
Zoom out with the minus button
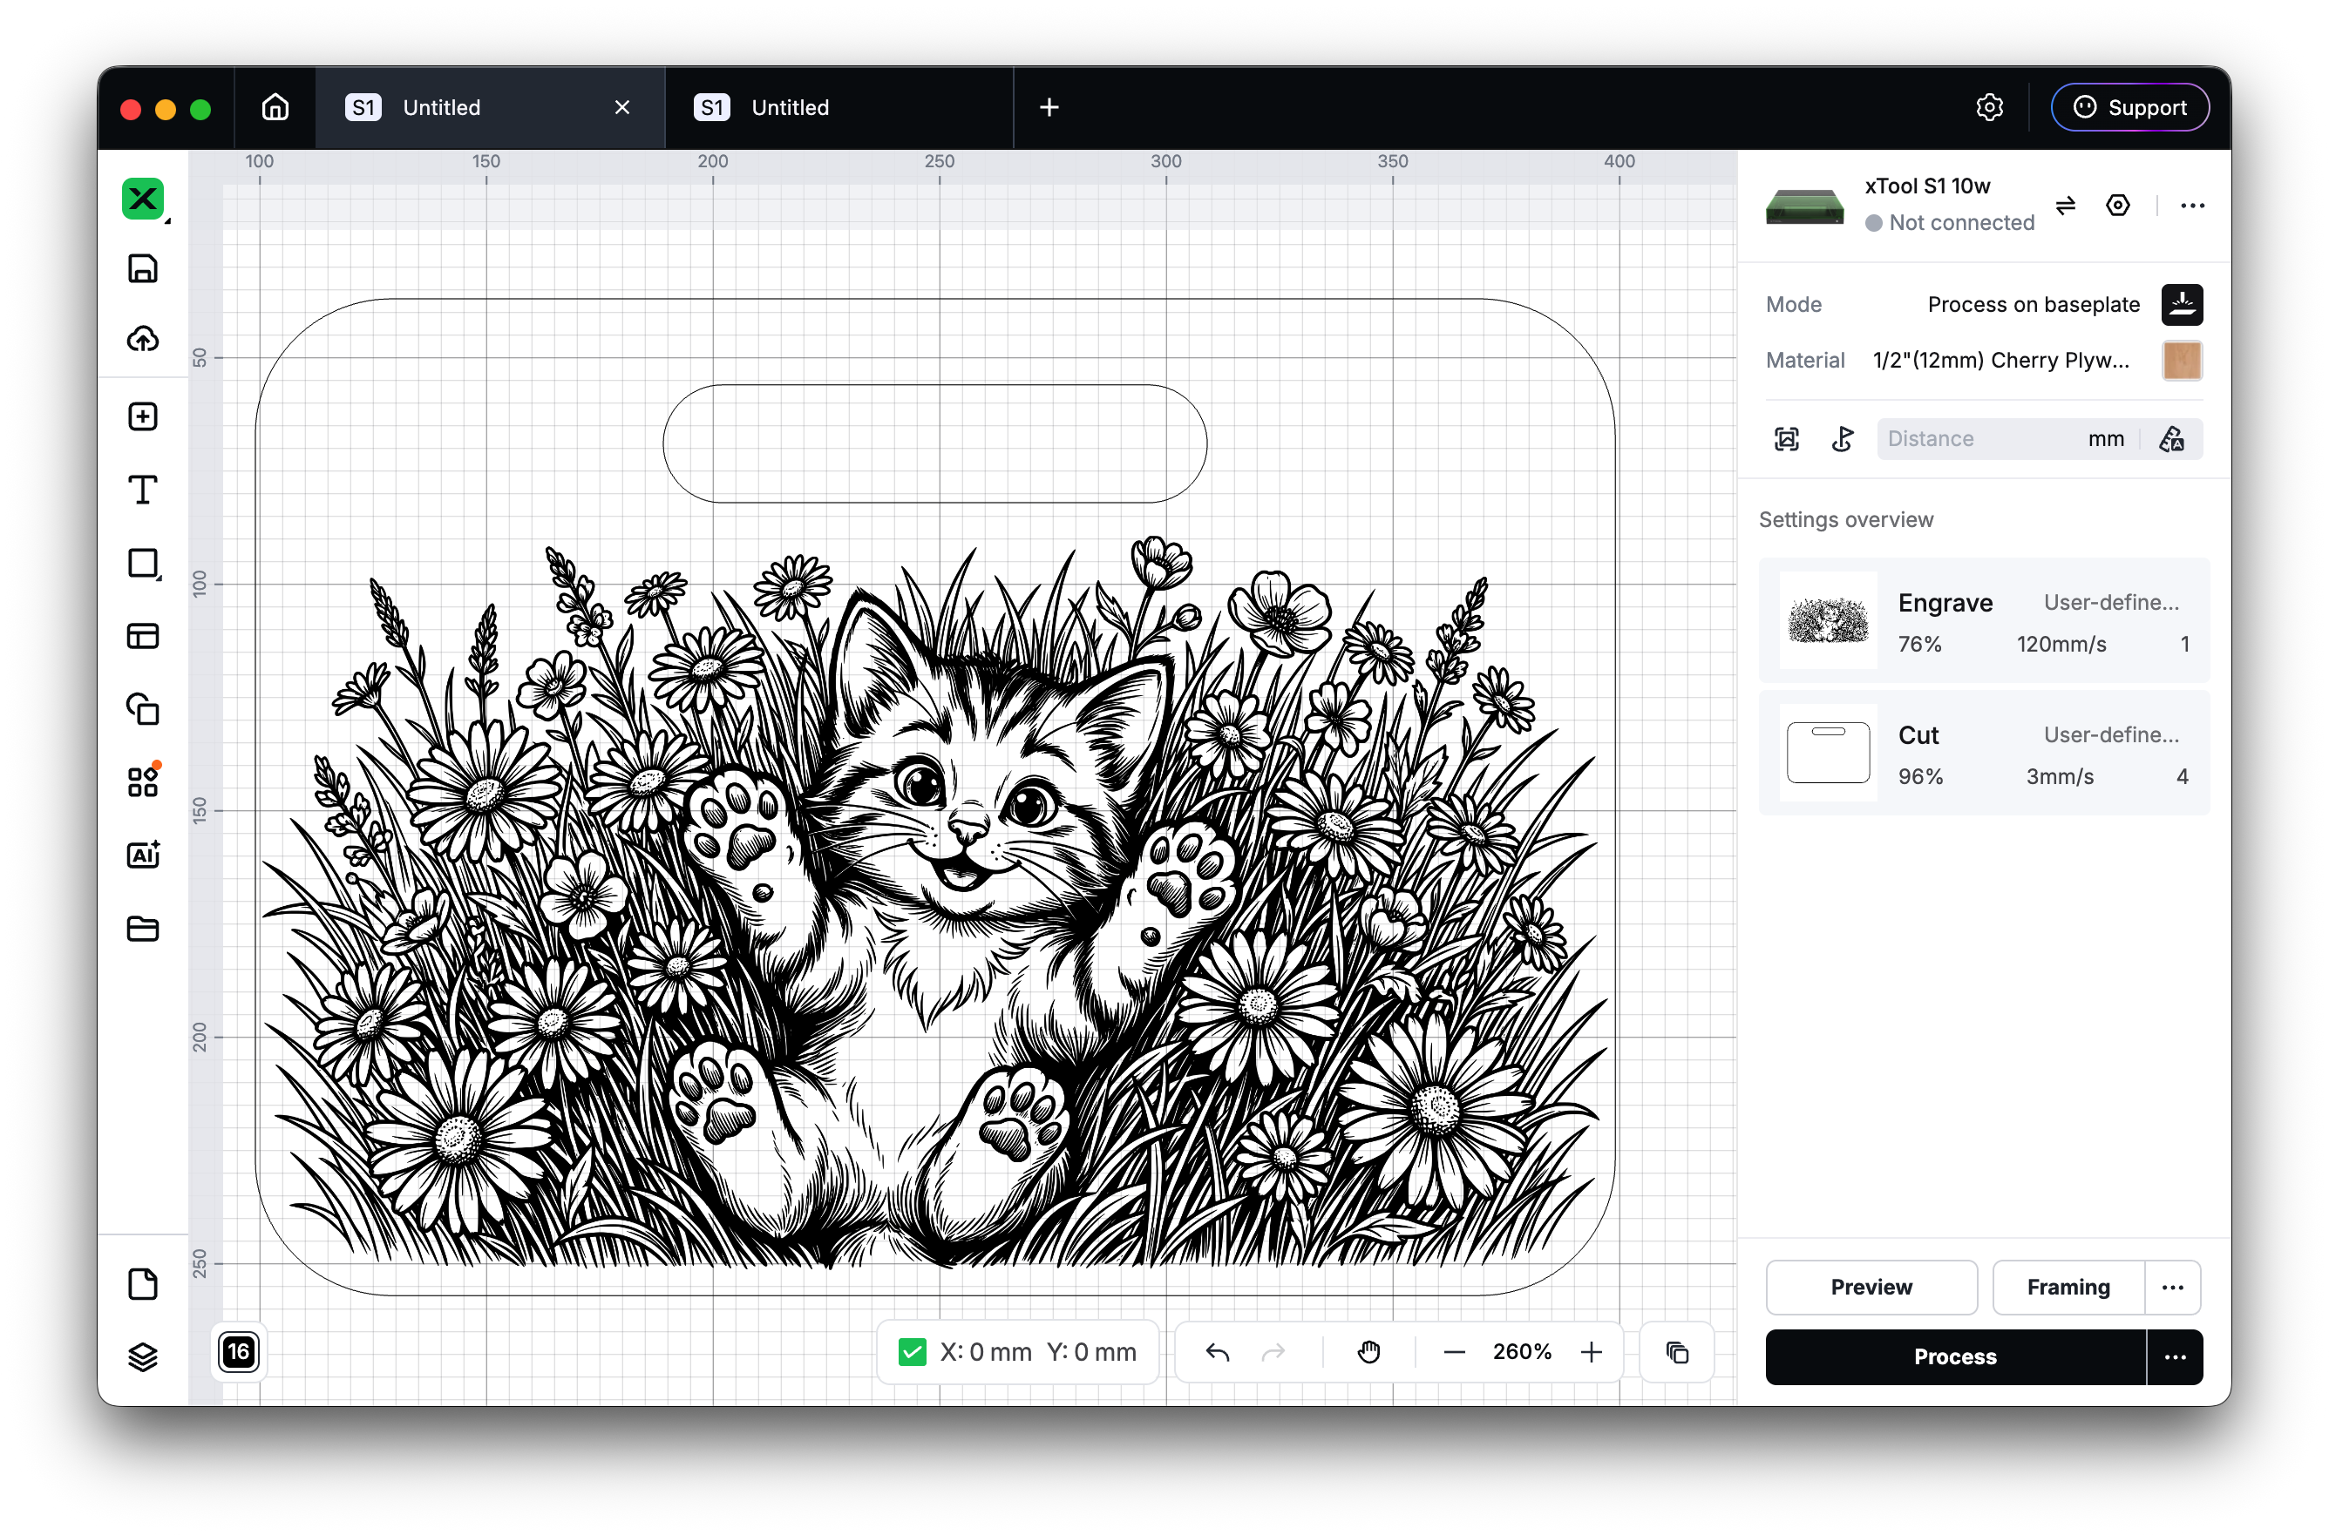click(x=1453, y=1352)
